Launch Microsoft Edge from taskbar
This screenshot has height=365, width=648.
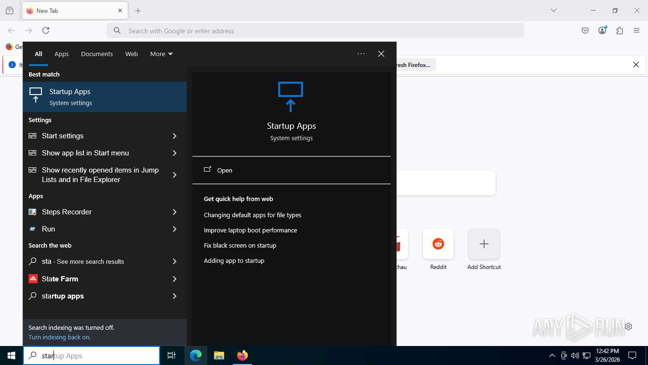click(x=196, y=355)
